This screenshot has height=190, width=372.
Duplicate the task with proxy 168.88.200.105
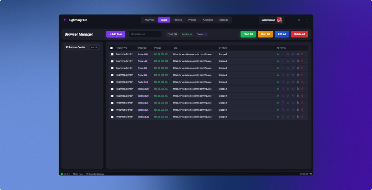[x=283, y=54]
